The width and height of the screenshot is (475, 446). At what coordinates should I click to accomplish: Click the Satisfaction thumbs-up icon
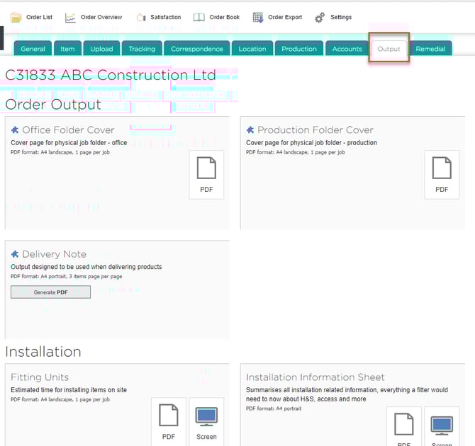click(x=140, y=17)
